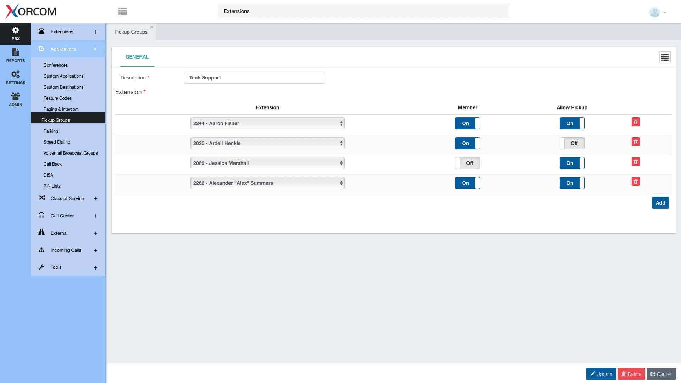681x383 pixels.
Task: Switch to the GENERAL tab
Action: coord(137,57)
